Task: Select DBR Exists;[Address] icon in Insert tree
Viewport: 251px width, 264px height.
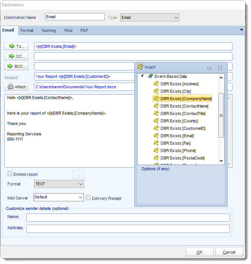Action: click(156, 83)
